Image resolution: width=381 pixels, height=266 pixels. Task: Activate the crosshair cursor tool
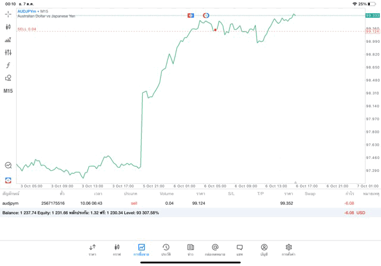coord(8,14)
